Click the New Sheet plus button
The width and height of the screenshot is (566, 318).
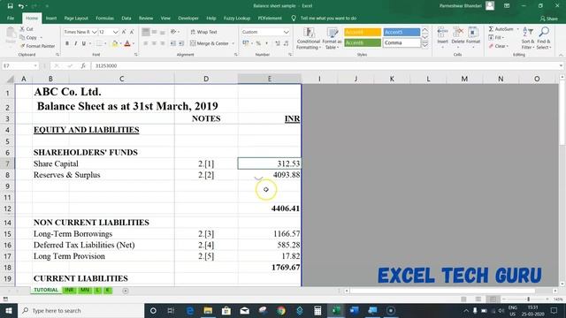point(126,291)
